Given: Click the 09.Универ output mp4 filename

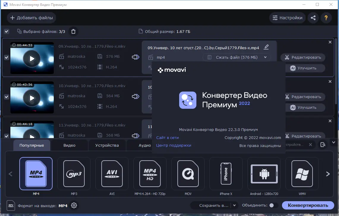Looking at the screenshot, I should (x=203, y=48).
